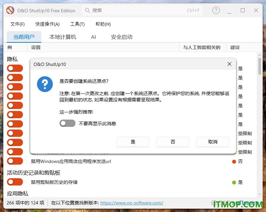Open the https://www.oo-software.com/ link

pyautogui.click(x=132, y=203)
